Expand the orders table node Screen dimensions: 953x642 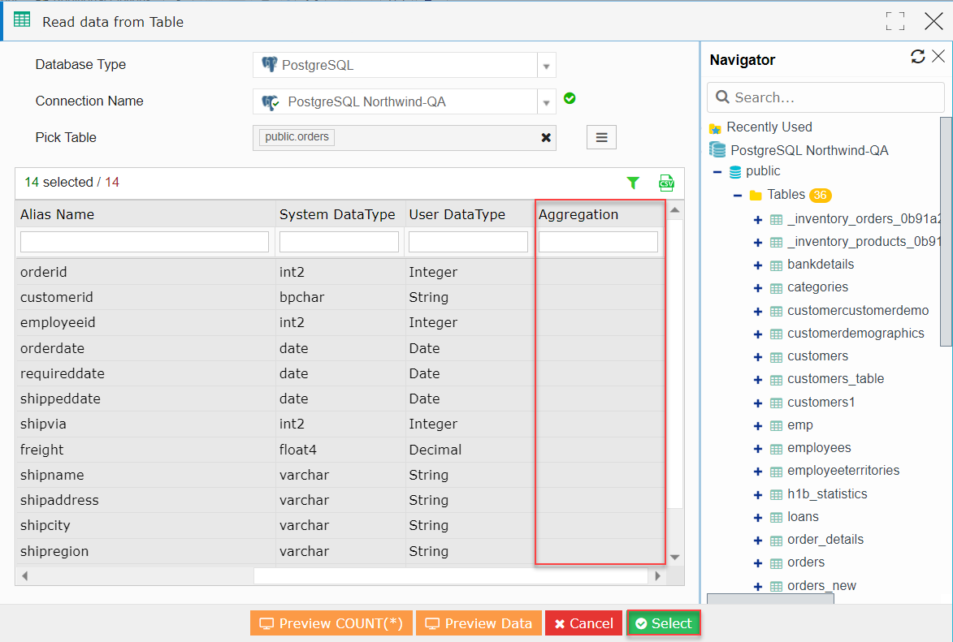(758, 563)
